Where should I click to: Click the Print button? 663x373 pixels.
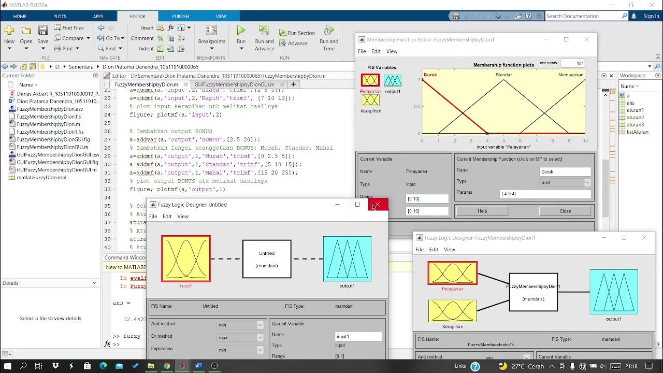[67, 49]
